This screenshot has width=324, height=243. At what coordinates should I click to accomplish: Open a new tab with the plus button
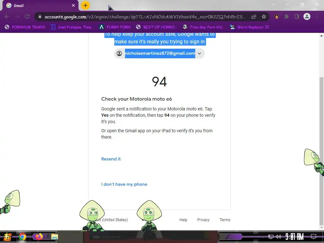point(85,5)
